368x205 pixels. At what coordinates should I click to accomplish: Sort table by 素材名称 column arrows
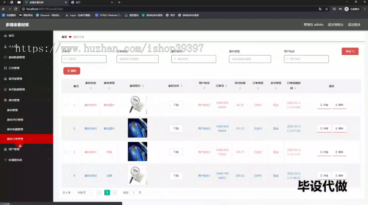[91, 88]
